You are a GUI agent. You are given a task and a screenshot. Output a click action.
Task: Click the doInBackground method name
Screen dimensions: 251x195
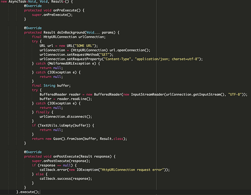[71, 32]
